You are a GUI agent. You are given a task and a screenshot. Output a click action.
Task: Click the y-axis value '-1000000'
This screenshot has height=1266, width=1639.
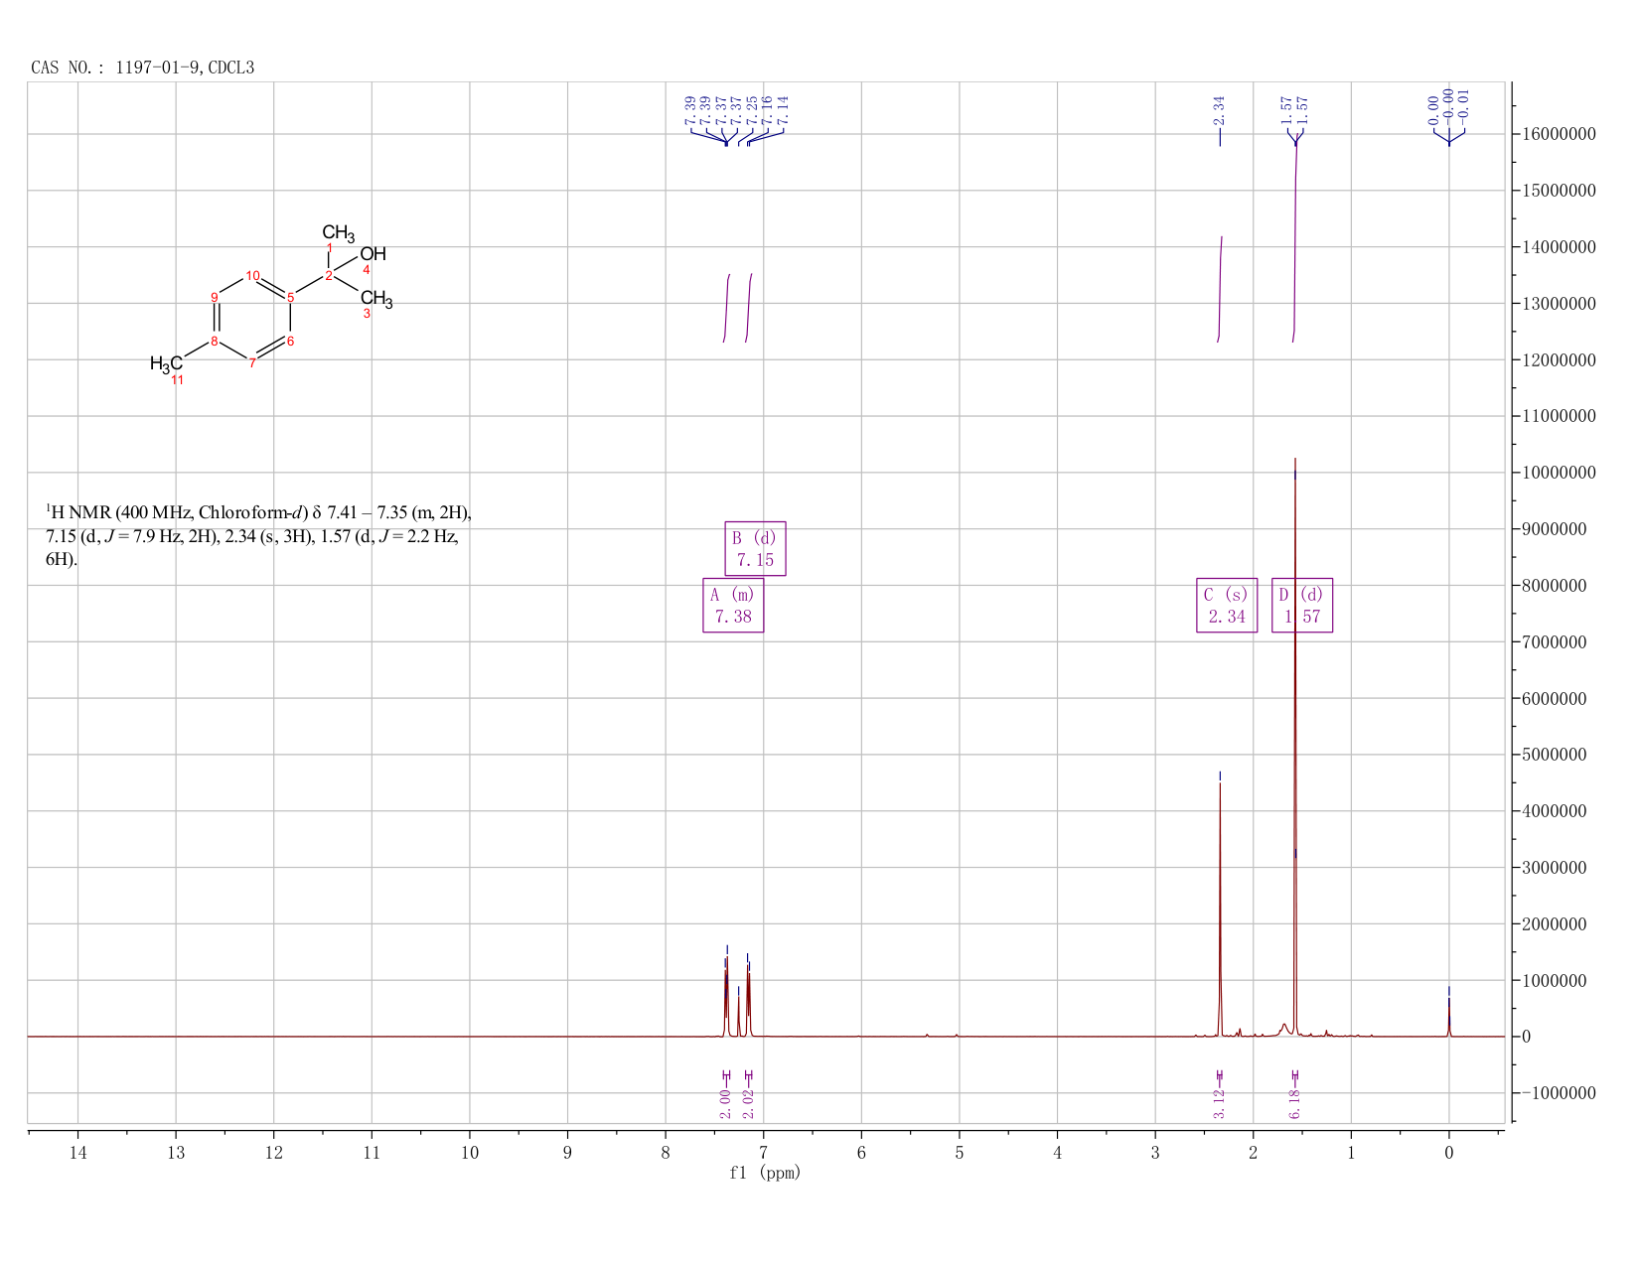[x=1559, y=1093]
